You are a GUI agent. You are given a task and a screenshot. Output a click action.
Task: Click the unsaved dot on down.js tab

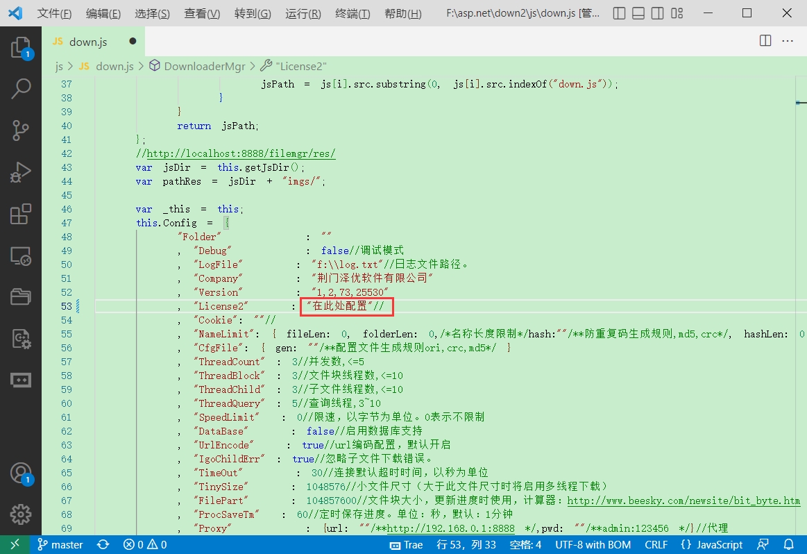coord(133,41)
